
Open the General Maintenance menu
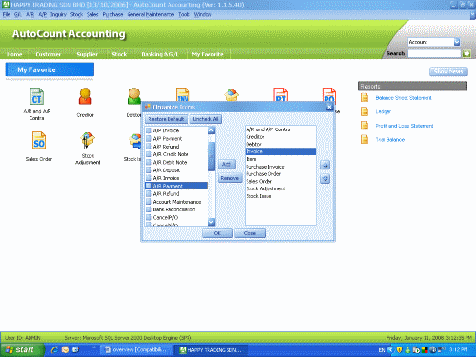[x=150, y=14]
